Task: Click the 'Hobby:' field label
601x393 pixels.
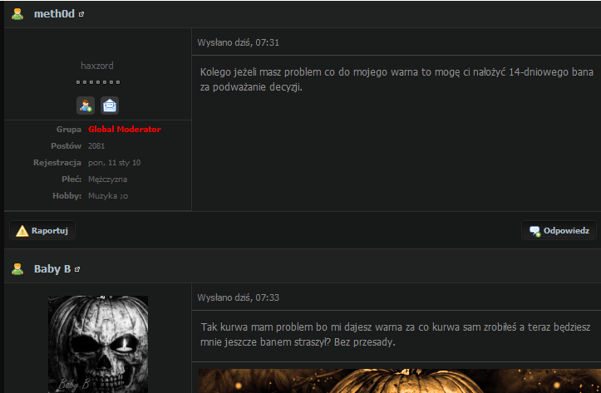Action: (x=67, y=196)
